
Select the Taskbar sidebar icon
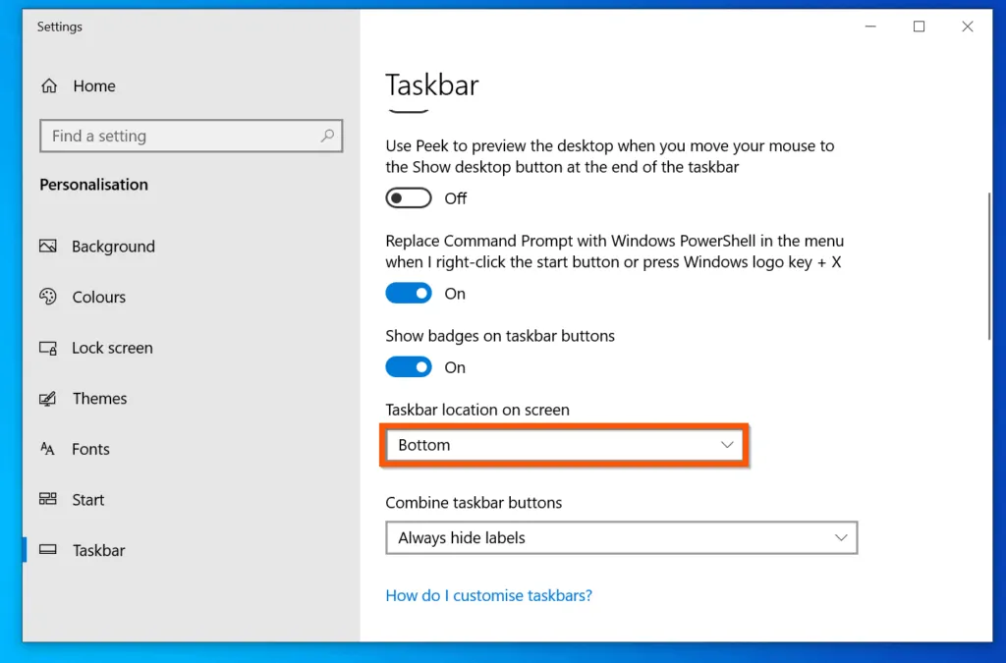[x=49, y=550]
